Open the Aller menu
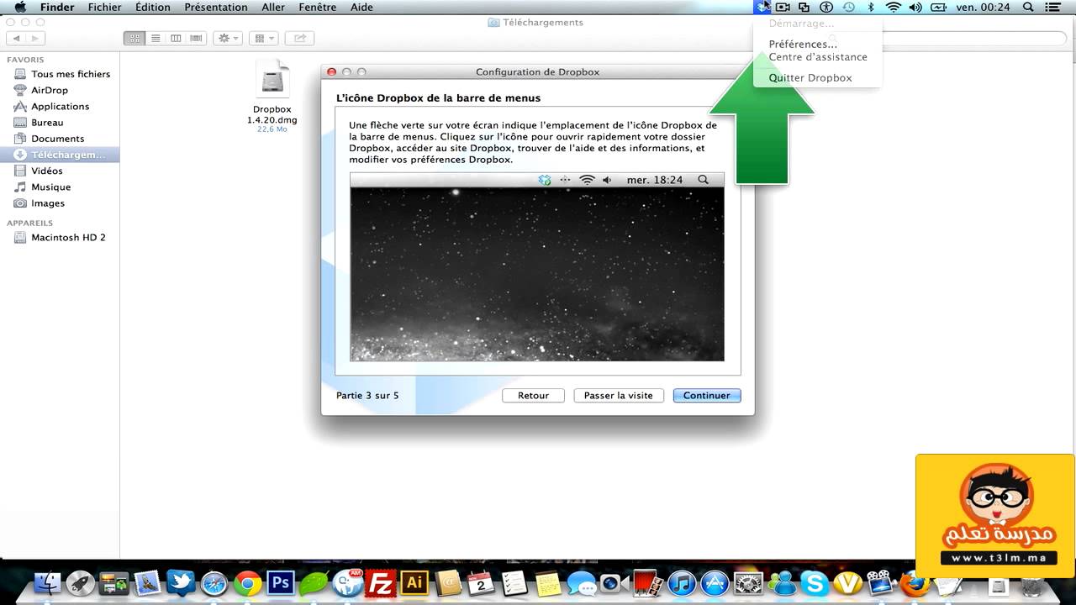 pyautogui.click(x=273, y=7)
